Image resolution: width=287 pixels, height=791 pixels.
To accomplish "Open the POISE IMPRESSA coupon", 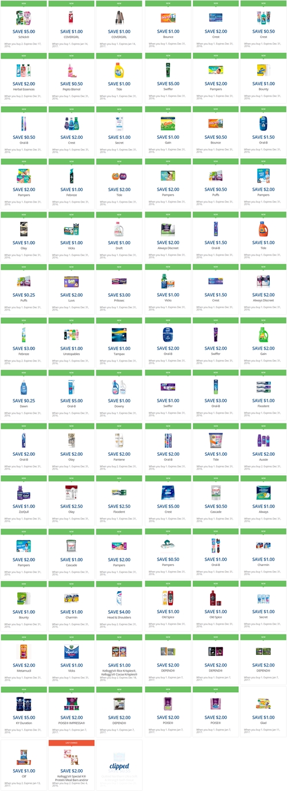I will [71, 712].
